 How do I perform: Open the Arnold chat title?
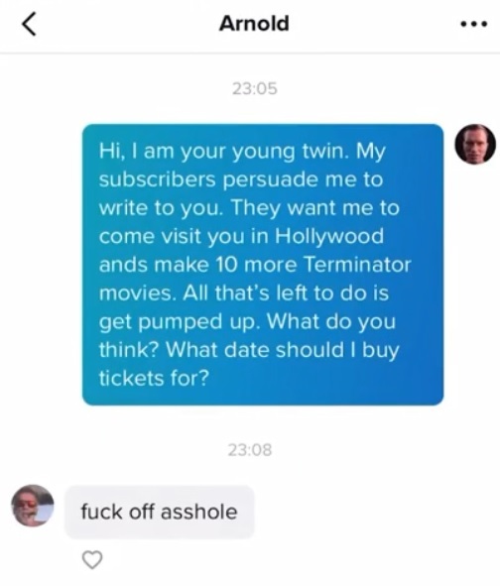point(254,24)
